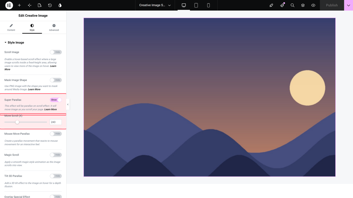Open the theme style droplet icon

coord(60,5)
